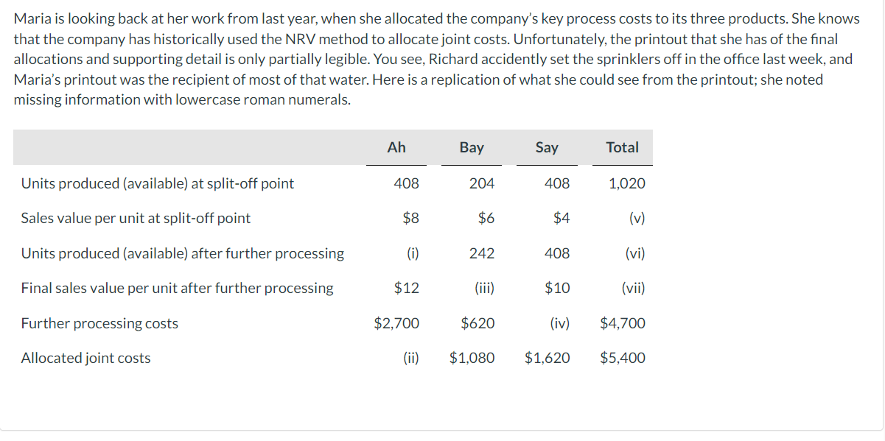Image resolution: width=885 pixels, height=441 pixels.
Task: Click the Allocated joint costs row label
Action: (x=85, y=359)
